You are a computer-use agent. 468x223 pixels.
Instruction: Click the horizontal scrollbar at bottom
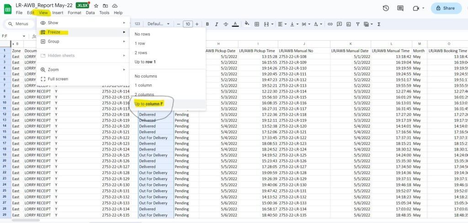pyautogui.click(x=26, y=221)
